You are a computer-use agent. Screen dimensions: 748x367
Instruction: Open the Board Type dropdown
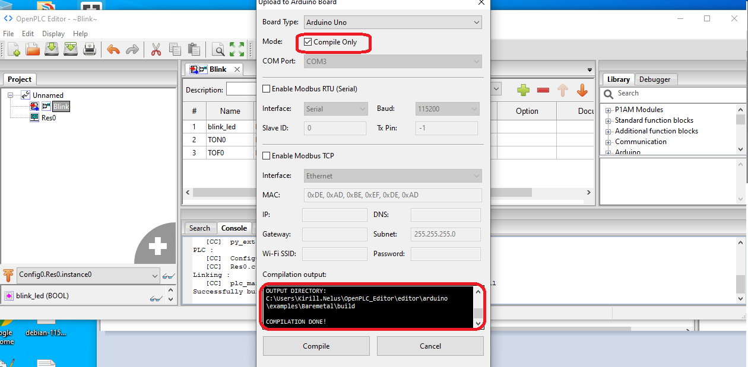coord(392,23)
